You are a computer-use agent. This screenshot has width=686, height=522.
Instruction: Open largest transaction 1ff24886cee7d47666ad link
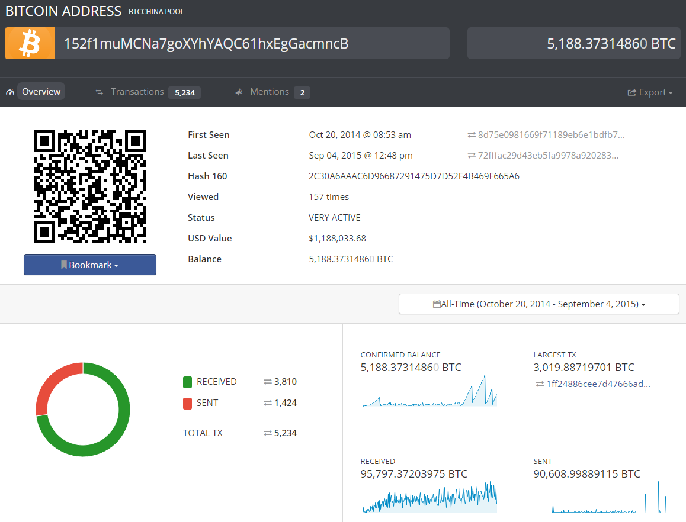598,384
